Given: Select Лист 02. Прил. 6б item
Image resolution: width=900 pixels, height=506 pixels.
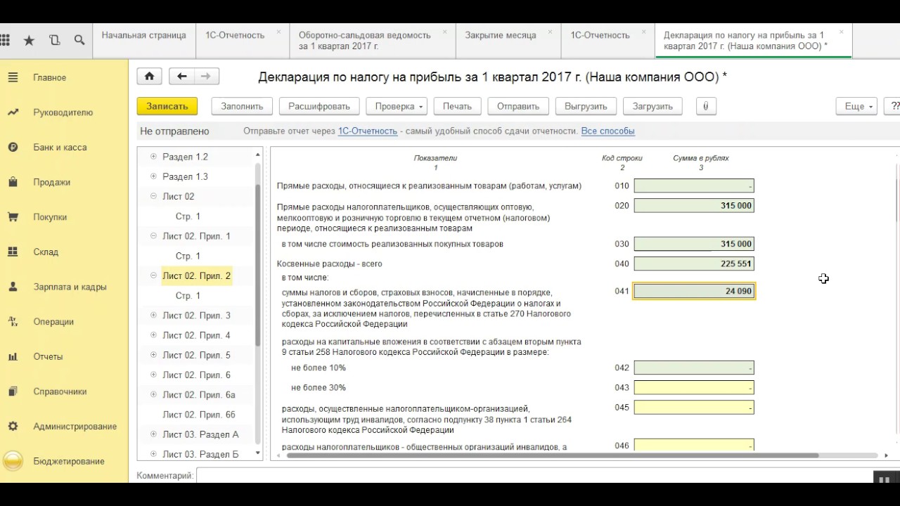Looking at the screenshot, I should (199, 415).
